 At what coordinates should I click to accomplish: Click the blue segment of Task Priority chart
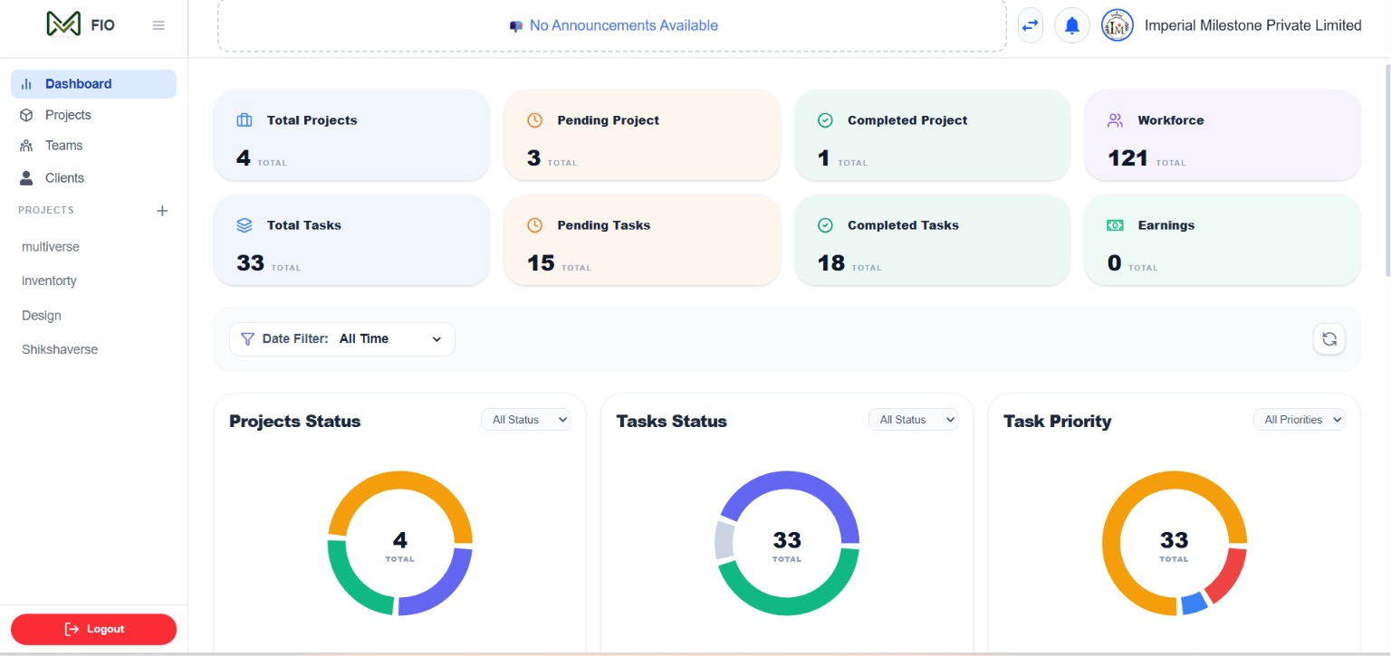pos(1194,604)
